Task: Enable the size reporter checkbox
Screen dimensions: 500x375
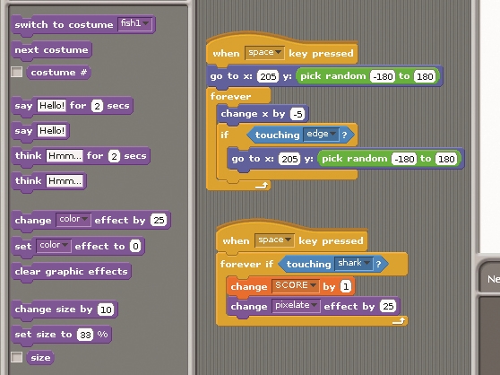Action: pos(17,357)
